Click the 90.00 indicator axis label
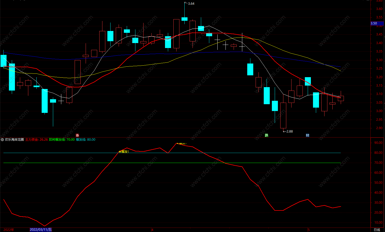Viewport: 385px width, 232px height. (378, 143)
